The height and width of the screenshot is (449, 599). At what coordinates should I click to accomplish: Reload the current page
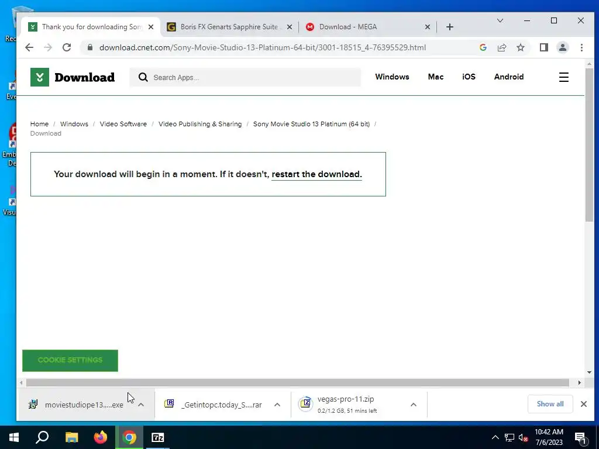point(67,47)
